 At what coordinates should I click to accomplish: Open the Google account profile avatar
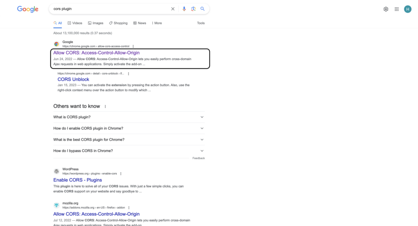coord(408,9)
